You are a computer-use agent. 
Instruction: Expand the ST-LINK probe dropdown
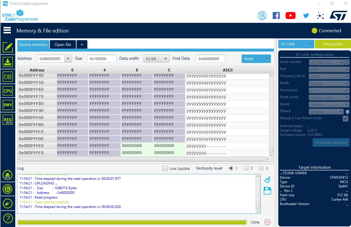click(296, 44)
